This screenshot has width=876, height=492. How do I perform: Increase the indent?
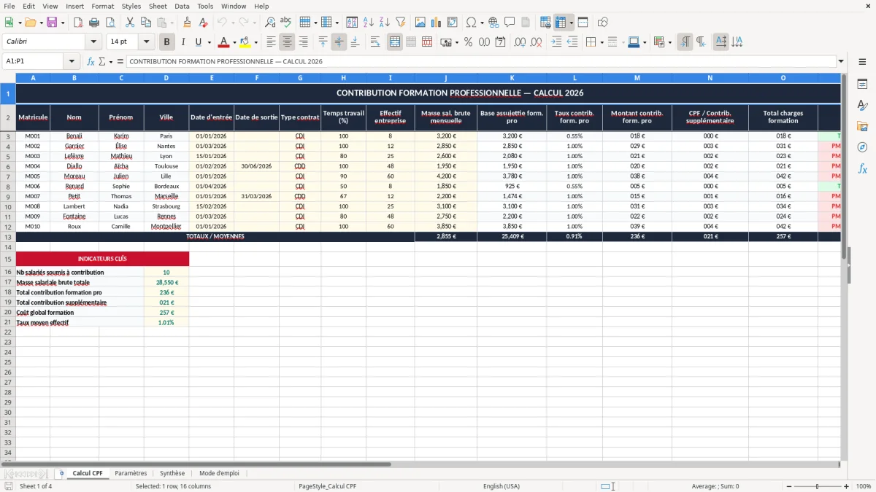pyautogui.click(x=556, y=42)
